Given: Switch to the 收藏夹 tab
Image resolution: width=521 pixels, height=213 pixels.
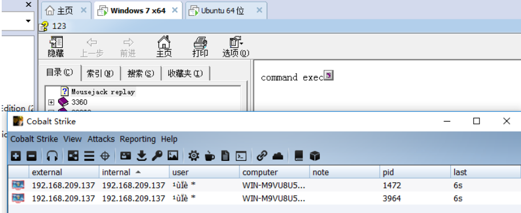Looking at the screenshot, I should pos(185,73).
